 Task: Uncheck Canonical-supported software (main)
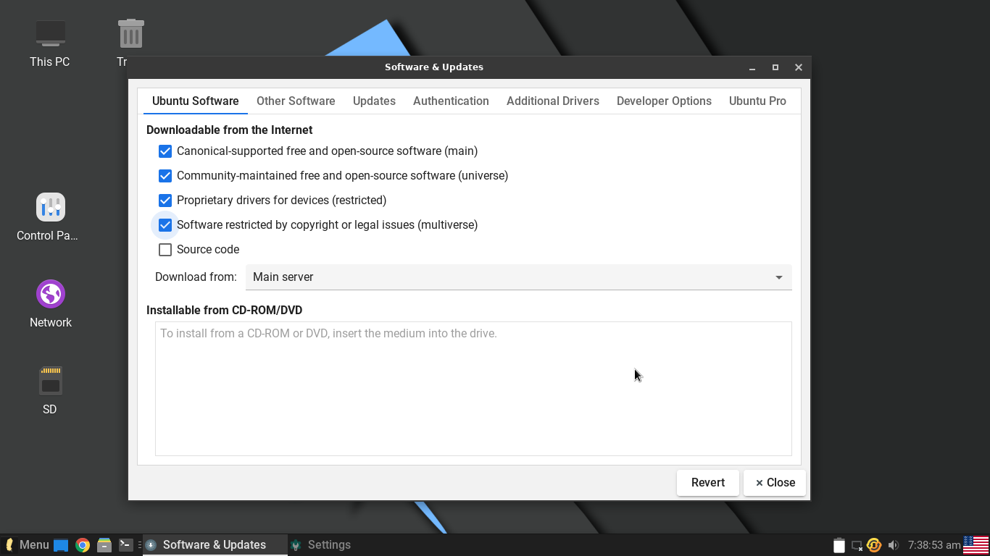point(165,151)
